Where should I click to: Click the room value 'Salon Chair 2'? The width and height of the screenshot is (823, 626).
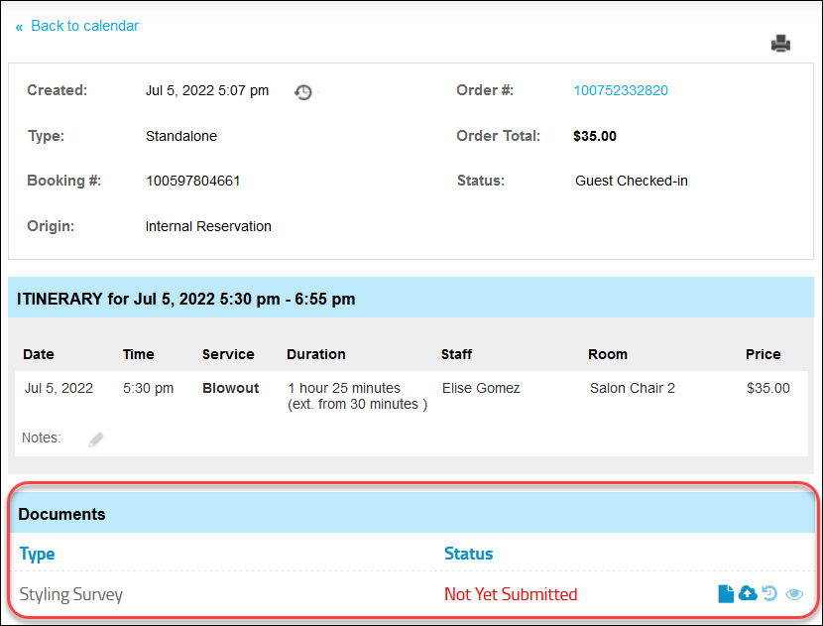click(633, 388)
